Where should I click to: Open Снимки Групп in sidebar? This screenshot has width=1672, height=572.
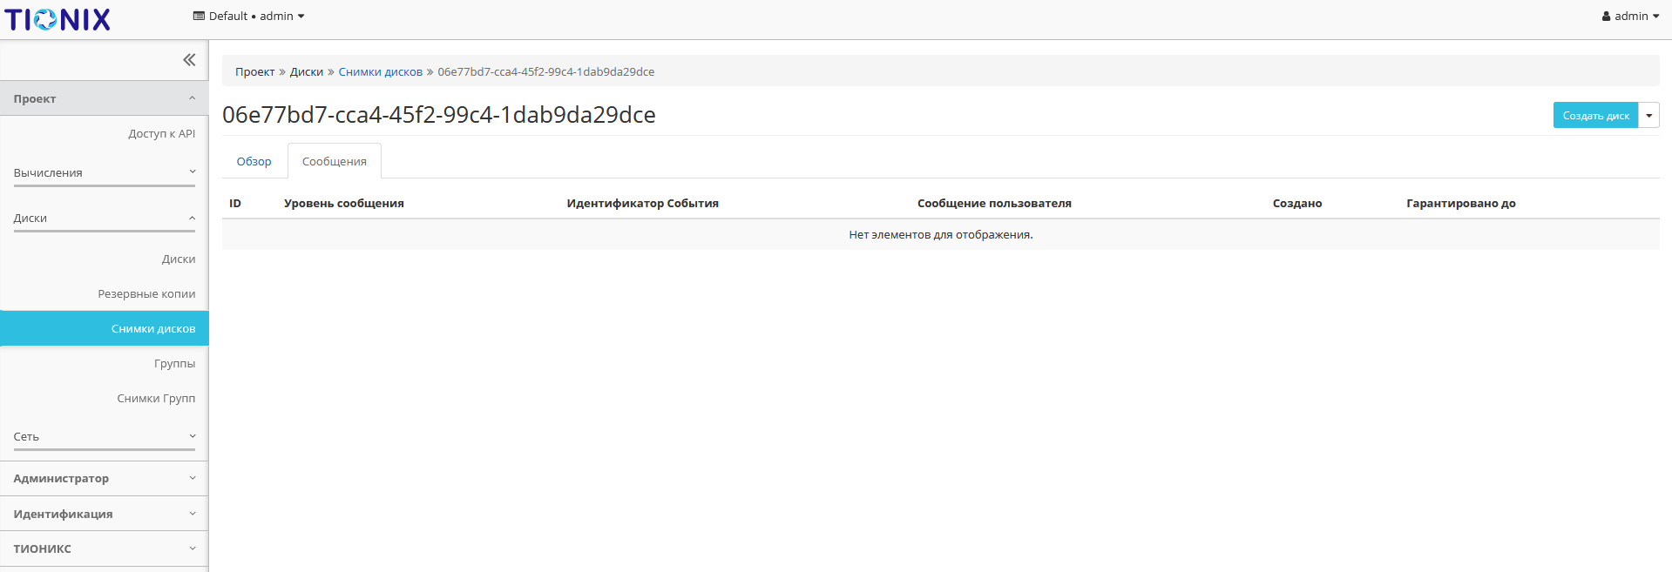[x=156, y=398]
